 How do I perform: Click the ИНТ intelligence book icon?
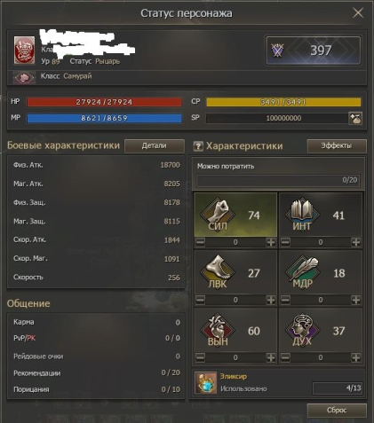coord(302,215)
